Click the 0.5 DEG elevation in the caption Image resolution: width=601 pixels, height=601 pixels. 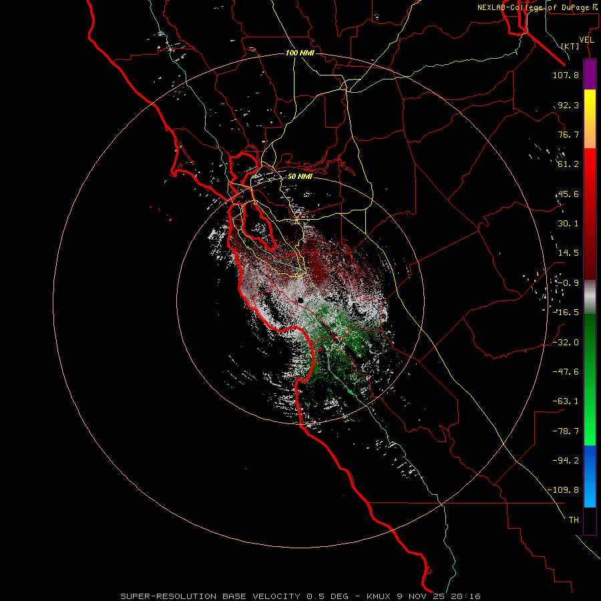click(327, 596)
